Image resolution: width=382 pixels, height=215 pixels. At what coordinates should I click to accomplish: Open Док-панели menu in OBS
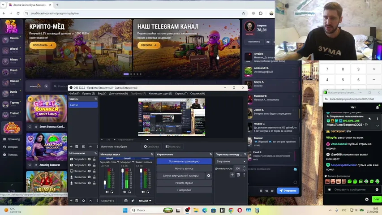118,93
